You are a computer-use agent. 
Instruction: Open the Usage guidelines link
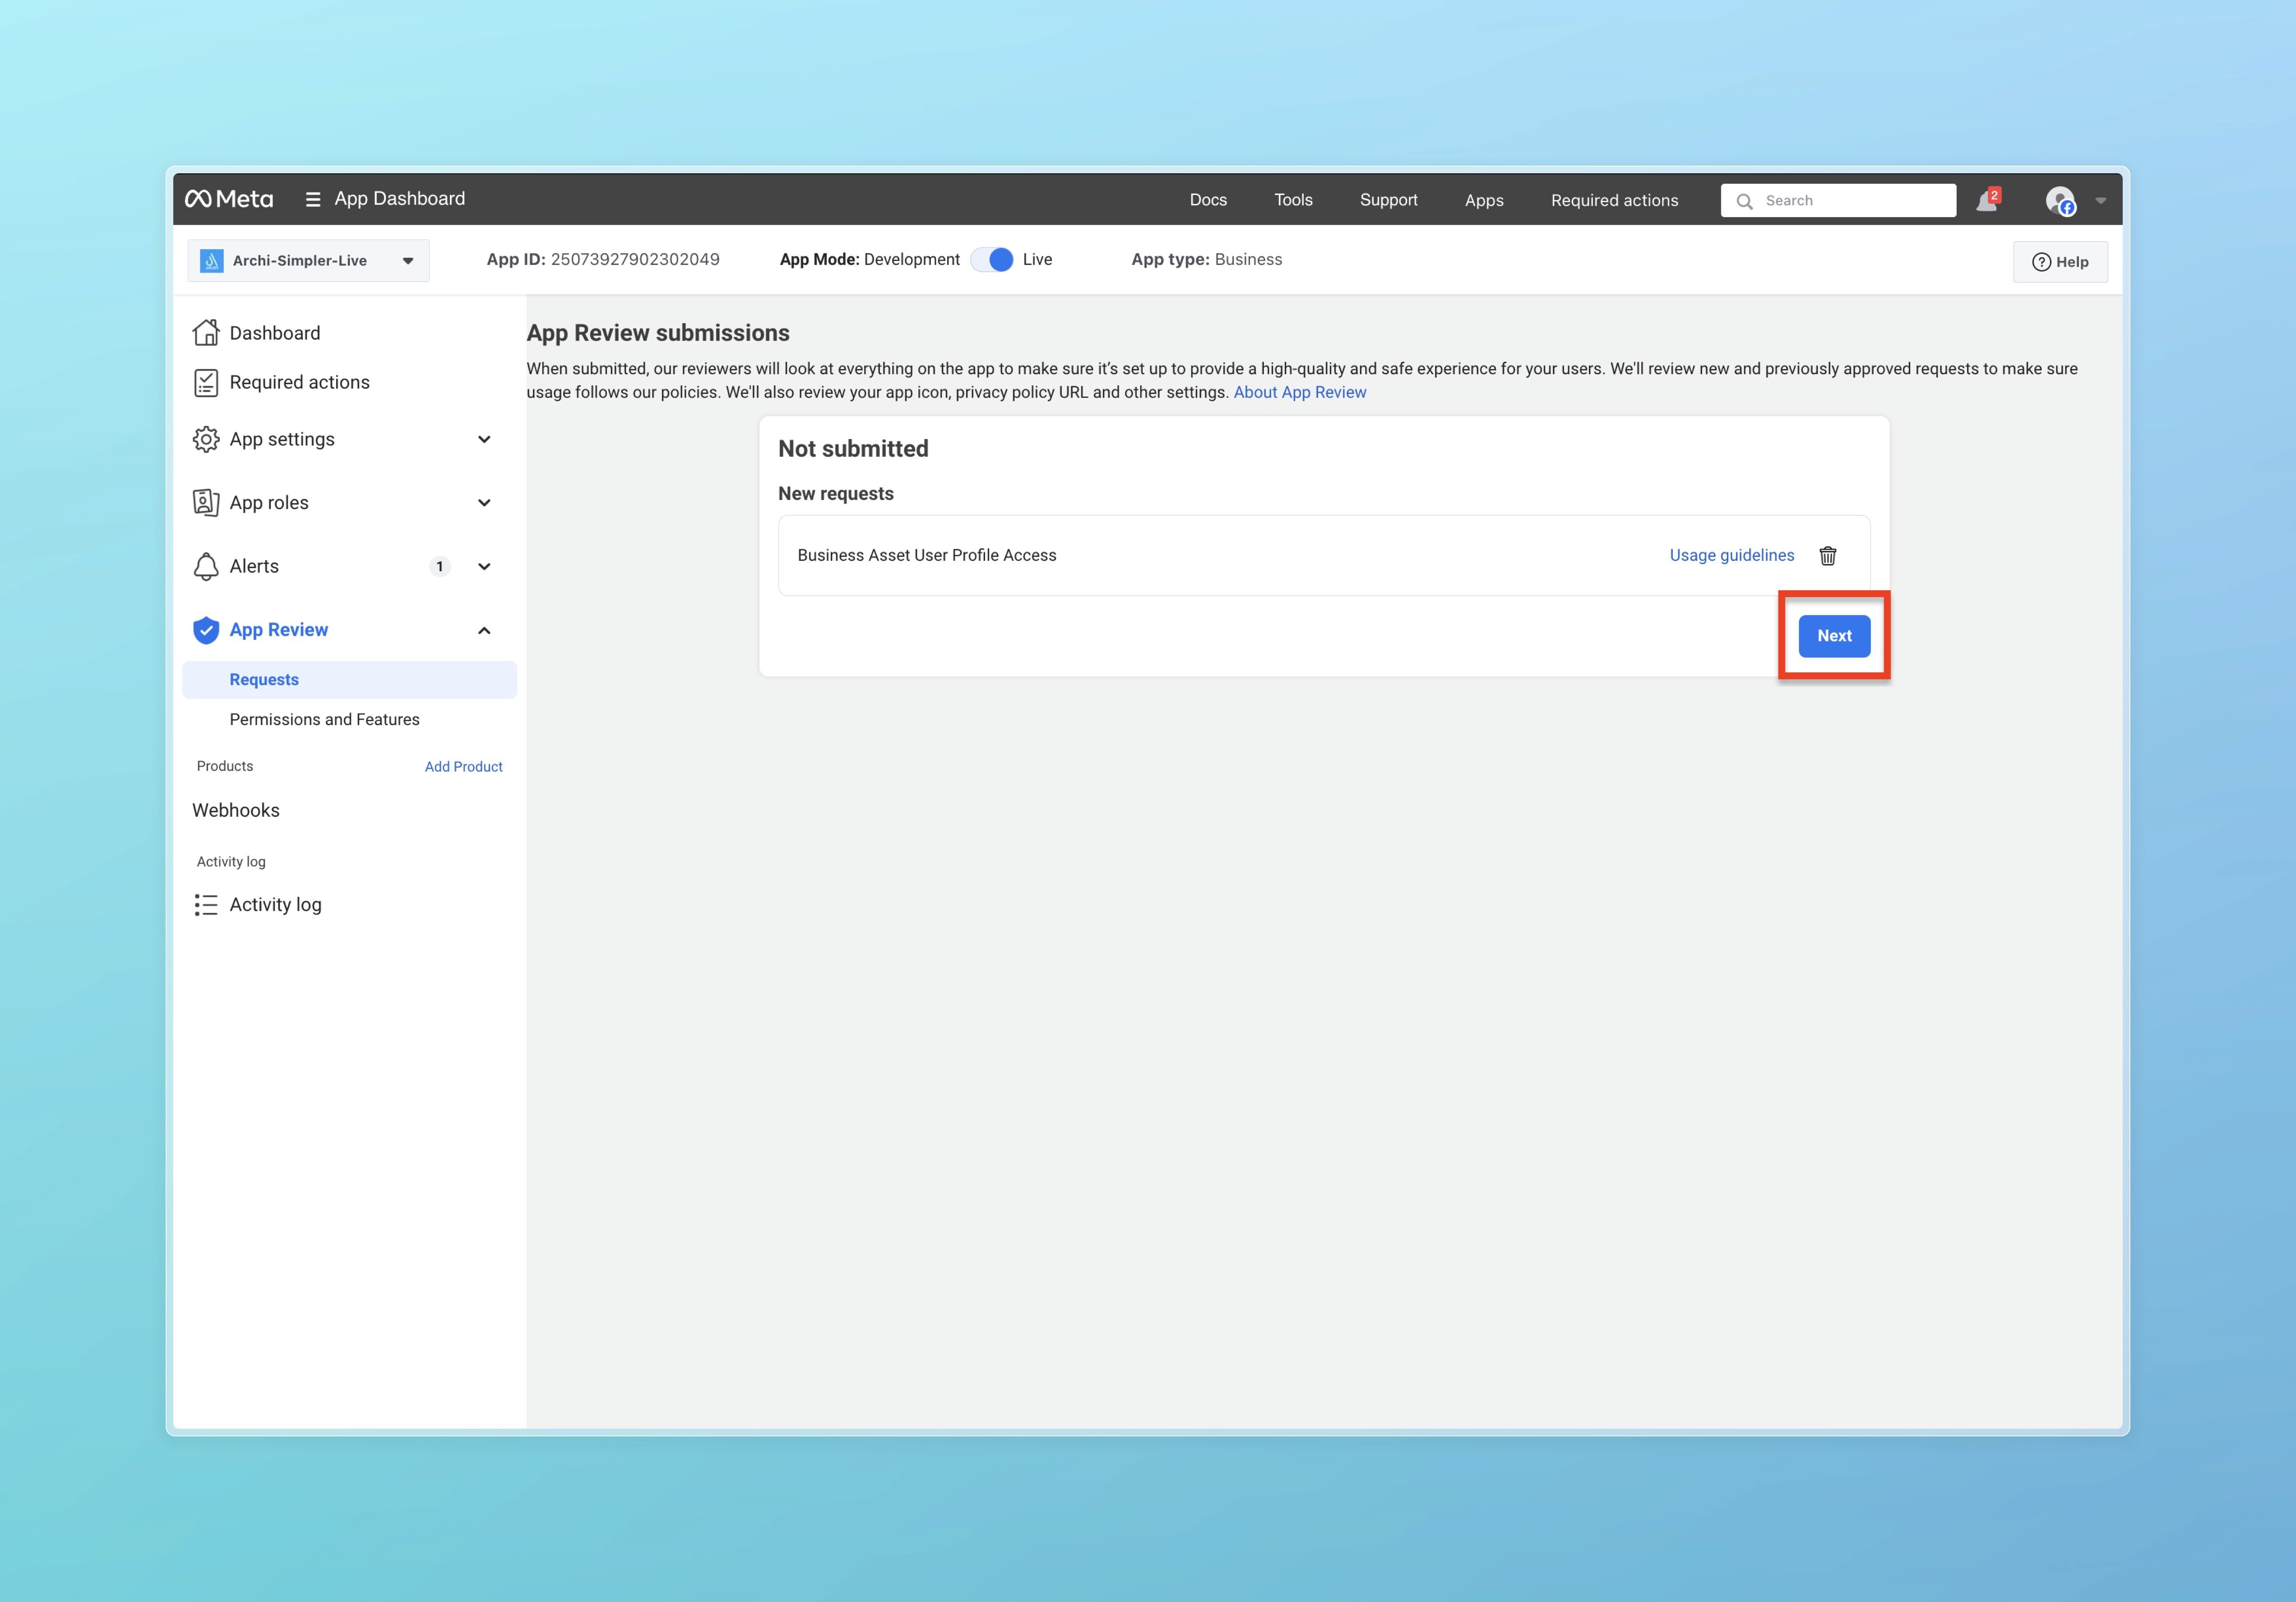pos(1731,556)
